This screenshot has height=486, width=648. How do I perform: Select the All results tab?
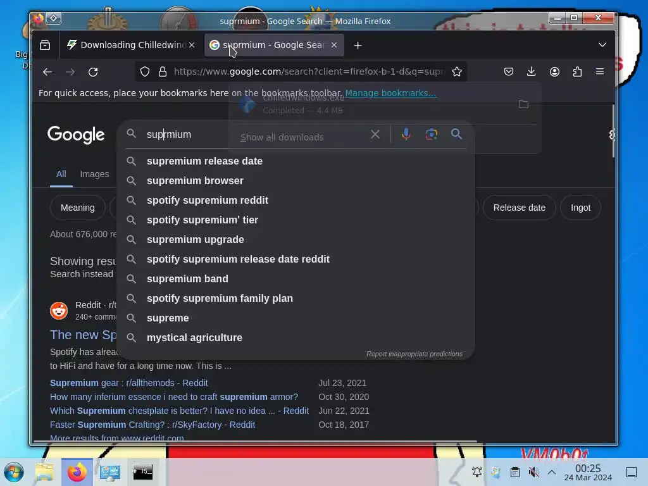[61, 175]
